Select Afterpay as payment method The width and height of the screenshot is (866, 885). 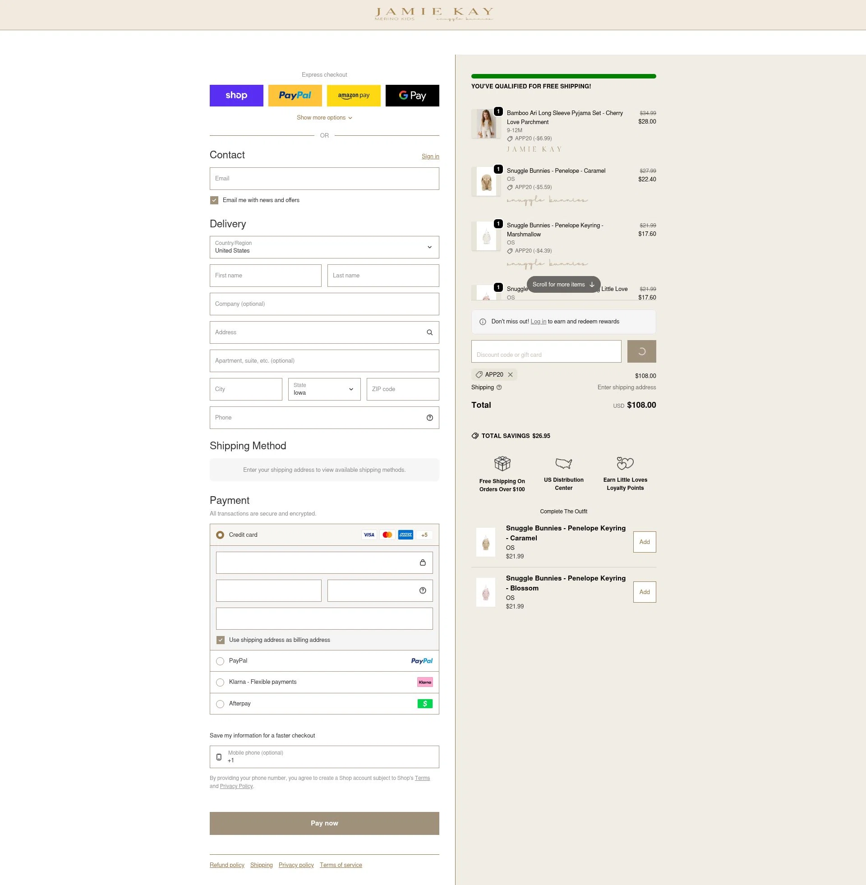click(220, 704)
